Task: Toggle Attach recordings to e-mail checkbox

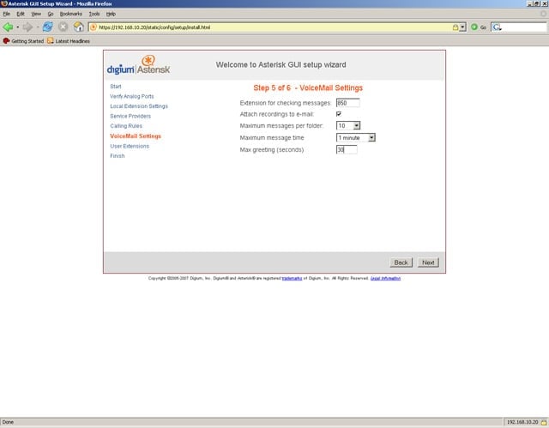Action: (x=339, y=114)
